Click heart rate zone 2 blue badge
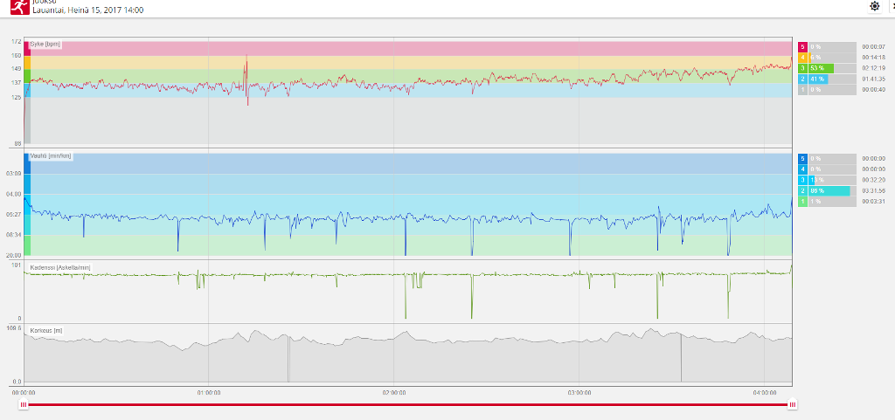895x420 pixels. pyautogui.click(x=802, y=79)
